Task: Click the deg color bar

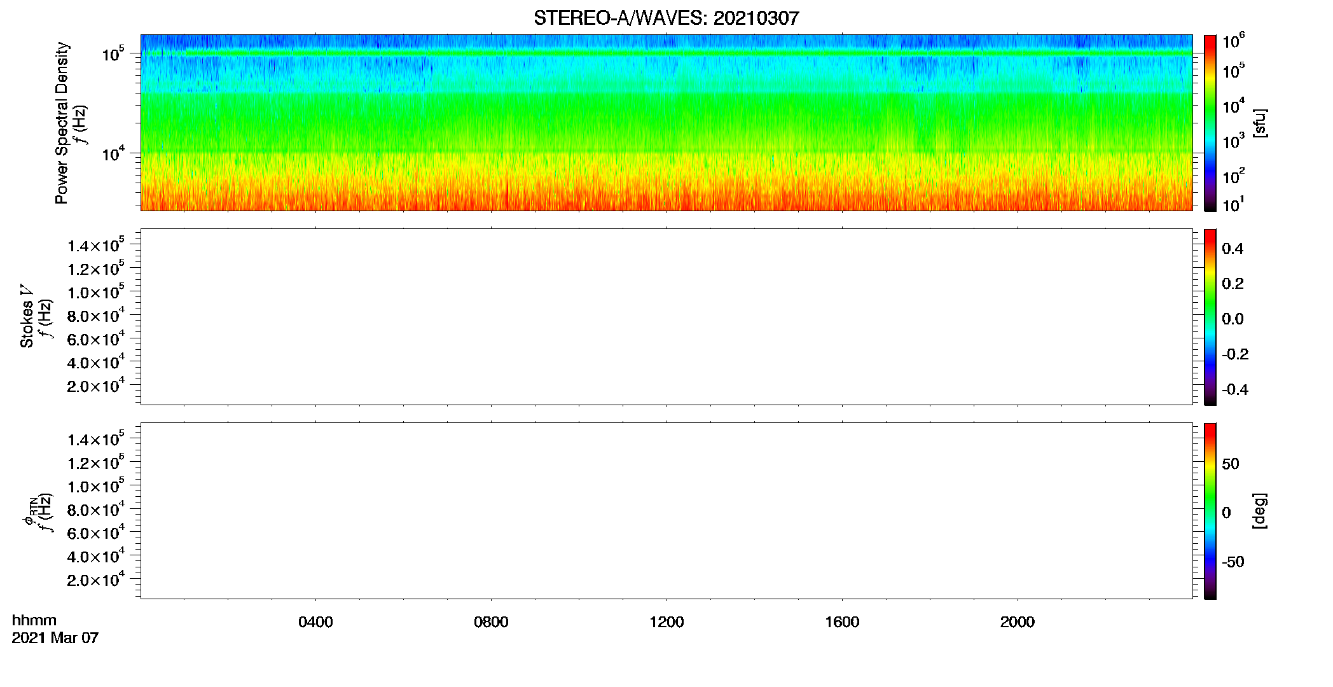Action: pyautogui.click(x=1210, y=510)
